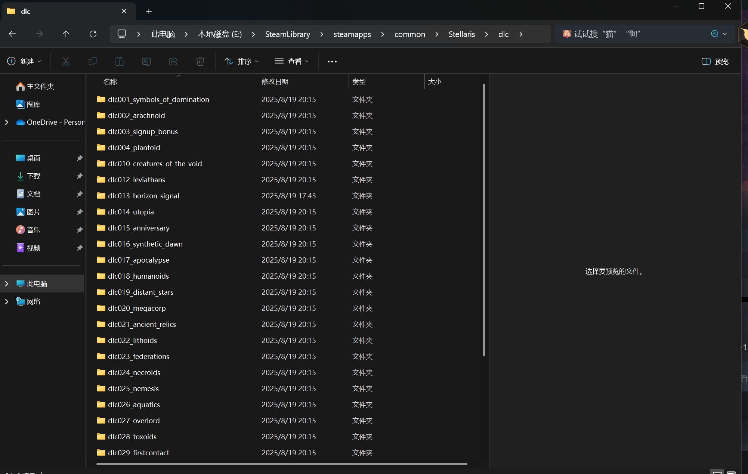The width and height of the screenshot is (748, 474).
Task: Refresh the current folder view
Action: pyautogui.click(x=93, y=34)
